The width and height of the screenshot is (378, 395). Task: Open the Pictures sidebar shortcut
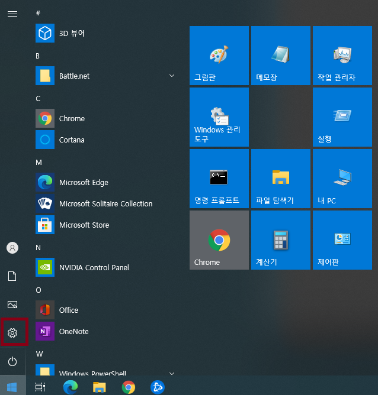(12, 305)
